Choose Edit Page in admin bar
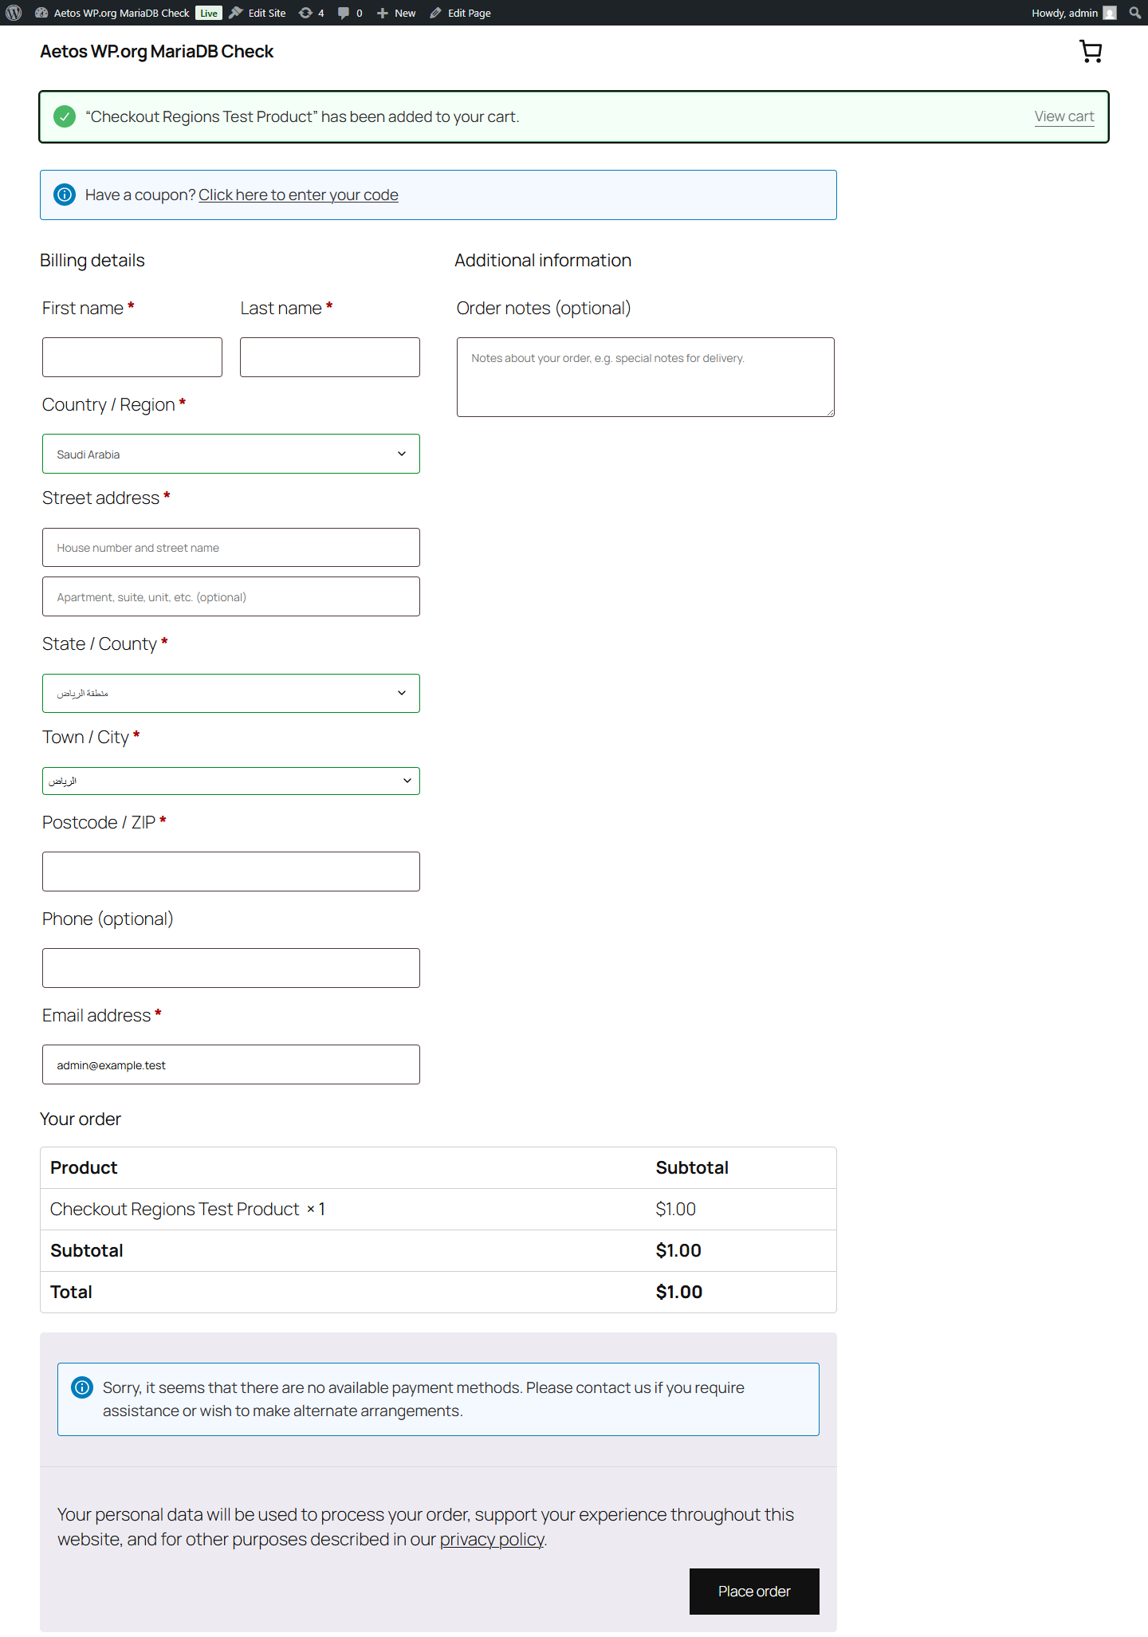This screenshot has height=1637, width=1148. pos(461,13)
